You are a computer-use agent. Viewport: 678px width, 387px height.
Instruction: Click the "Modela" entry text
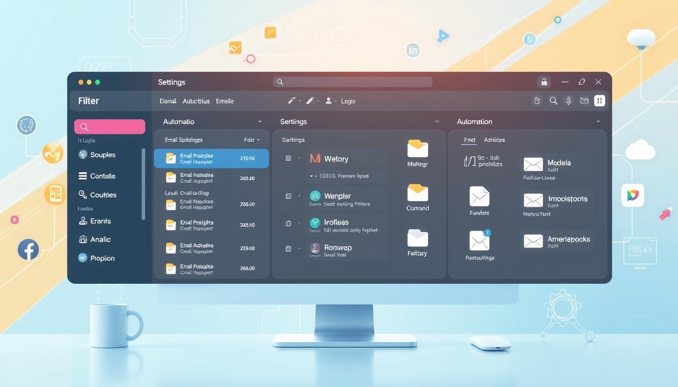tap(559, 163)
